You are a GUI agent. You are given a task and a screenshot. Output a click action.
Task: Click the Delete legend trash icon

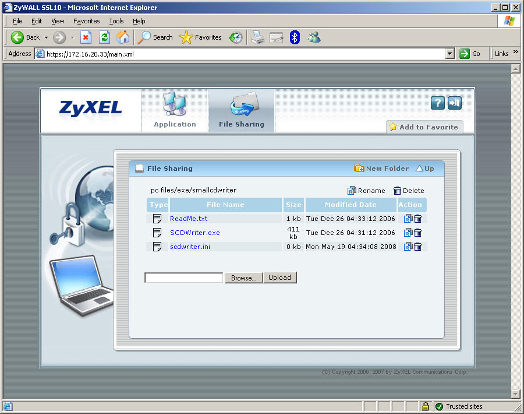[x=397, y=191]
